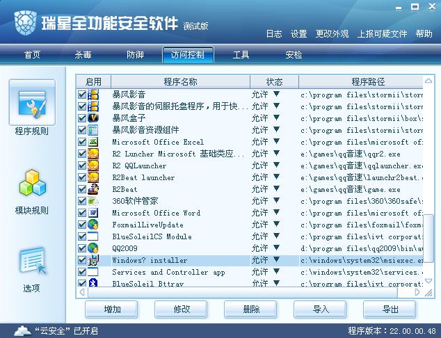Toggle the R2 QQLauncher enable checkbox
This screenshot has width=441, height=338.
[82, 166]
